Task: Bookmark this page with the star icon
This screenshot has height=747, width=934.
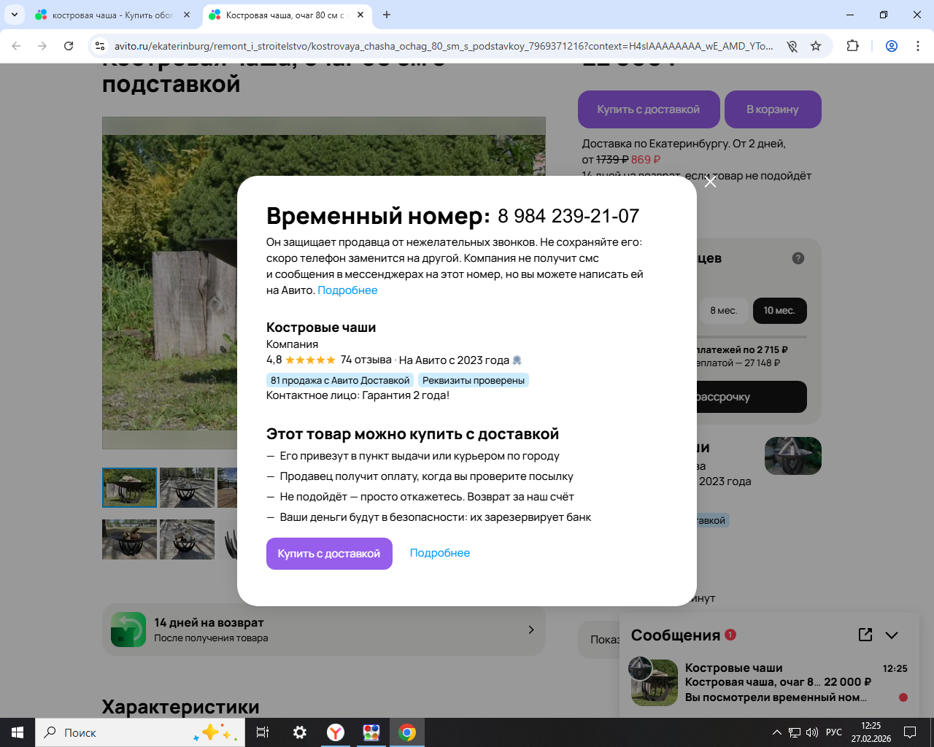Action: pyautogui.click(x=816, y=46)
